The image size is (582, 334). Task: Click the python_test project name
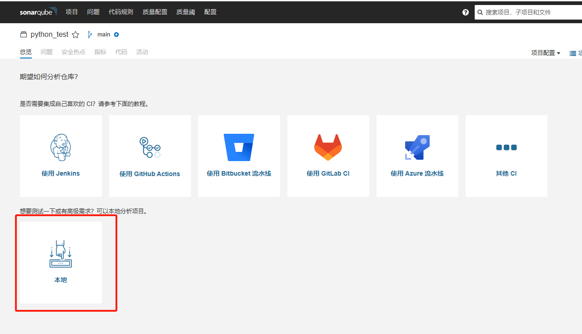pyautogui.click(x=50, y=35)
